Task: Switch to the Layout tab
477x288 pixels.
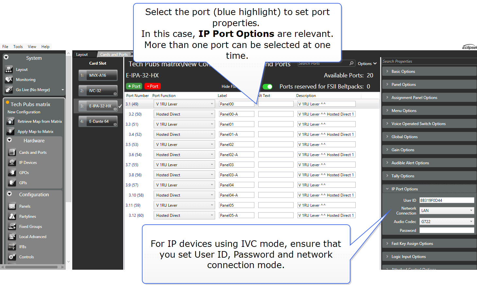Action: point(82,55)
